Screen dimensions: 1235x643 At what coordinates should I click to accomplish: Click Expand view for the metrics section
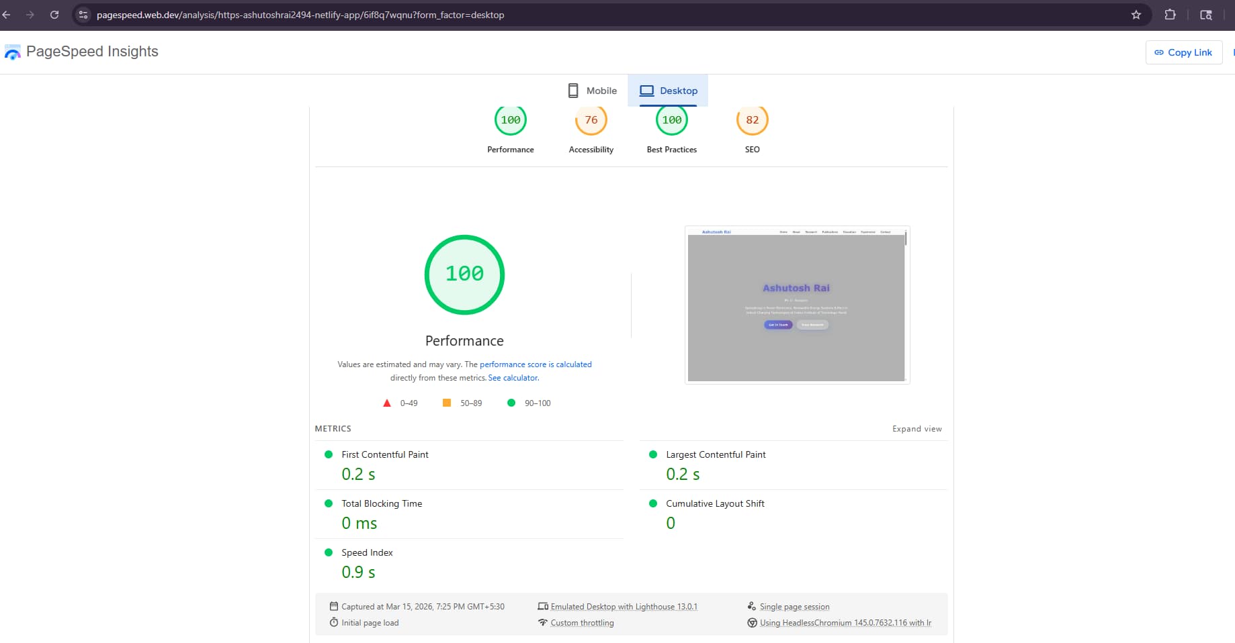click(917, 428)
